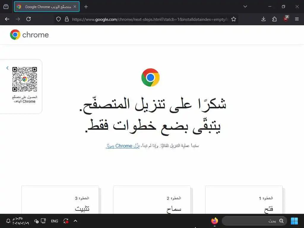This screenshot has width=304, height=228.
Task: Select step 3 card labeled تثبيت
Action: tap(60, 200)
